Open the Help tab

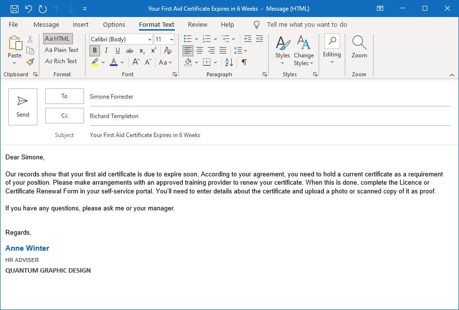point(227,25)
